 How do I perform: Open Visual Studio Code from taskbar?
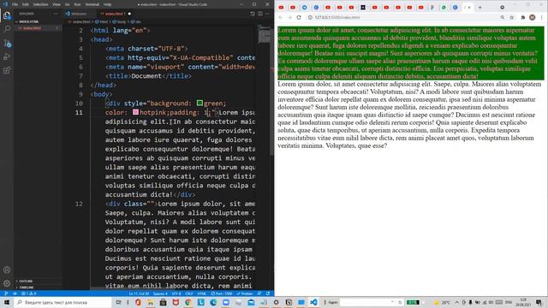313,302
